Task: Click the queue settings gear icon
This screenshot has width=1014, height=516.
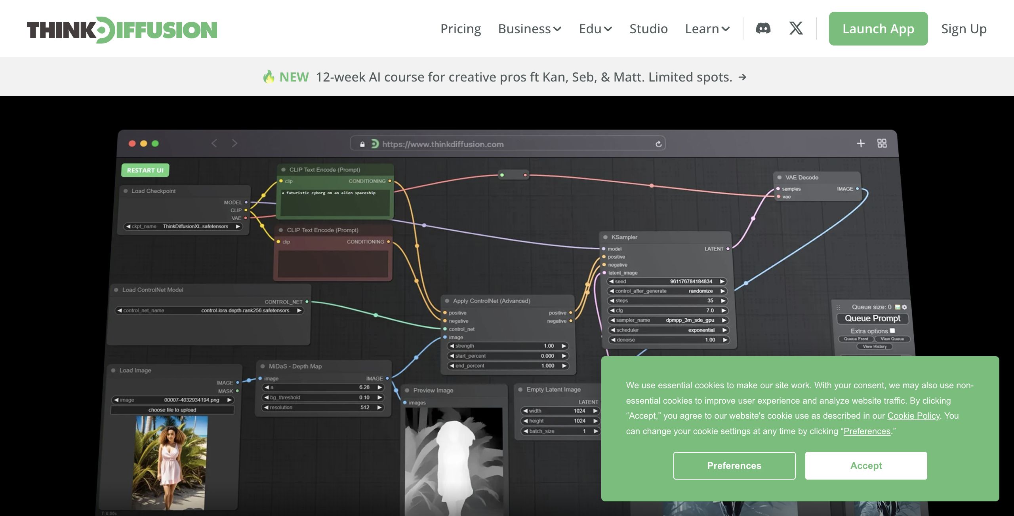Action: click(904, 307)
